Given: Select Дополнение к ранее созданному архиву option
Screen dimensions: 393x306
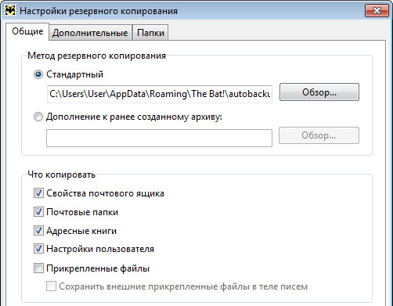Looking at the screenshot, I should [38, 117].
